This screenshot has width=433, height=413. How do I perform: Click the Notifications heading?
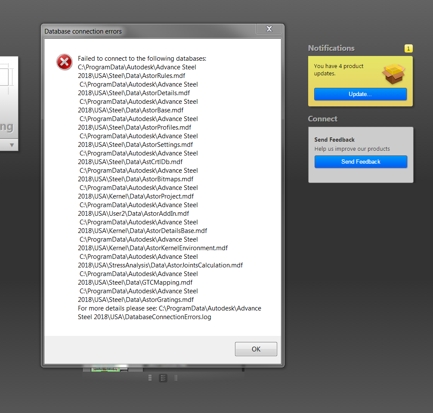331,48
